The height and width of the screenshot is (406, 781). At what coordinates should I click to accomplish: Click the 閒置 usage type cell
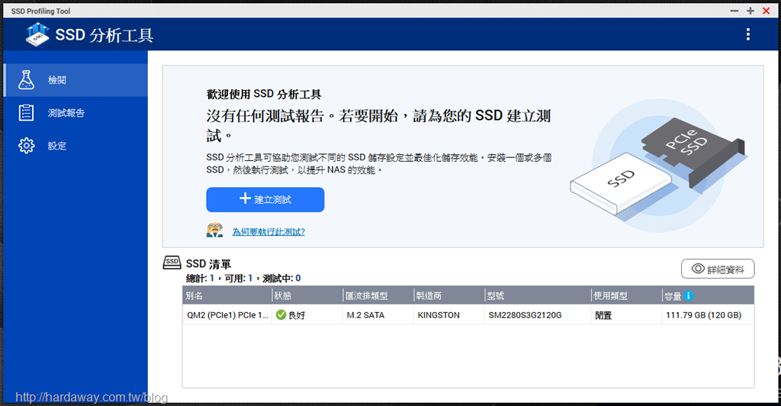click(x=626, y=315)
